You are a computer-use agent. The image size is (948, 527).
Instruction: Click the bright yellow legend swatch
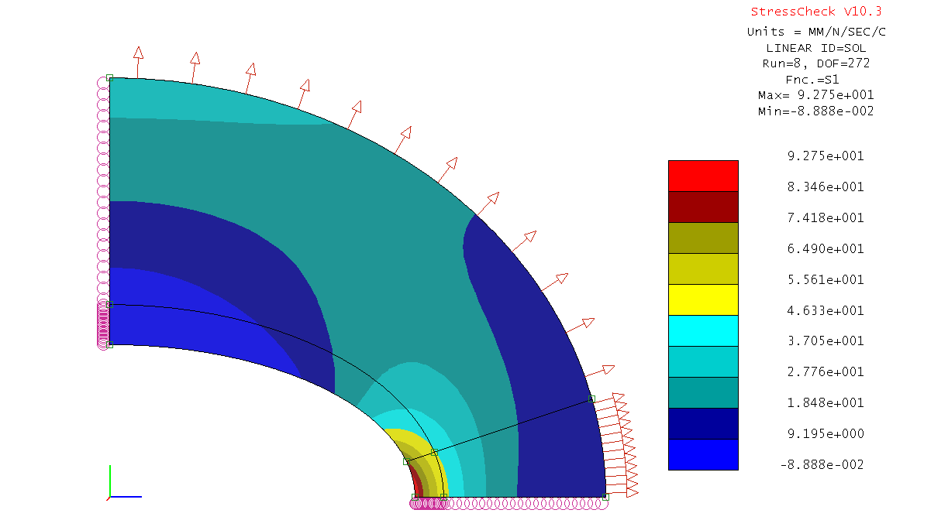coord(703,299)
